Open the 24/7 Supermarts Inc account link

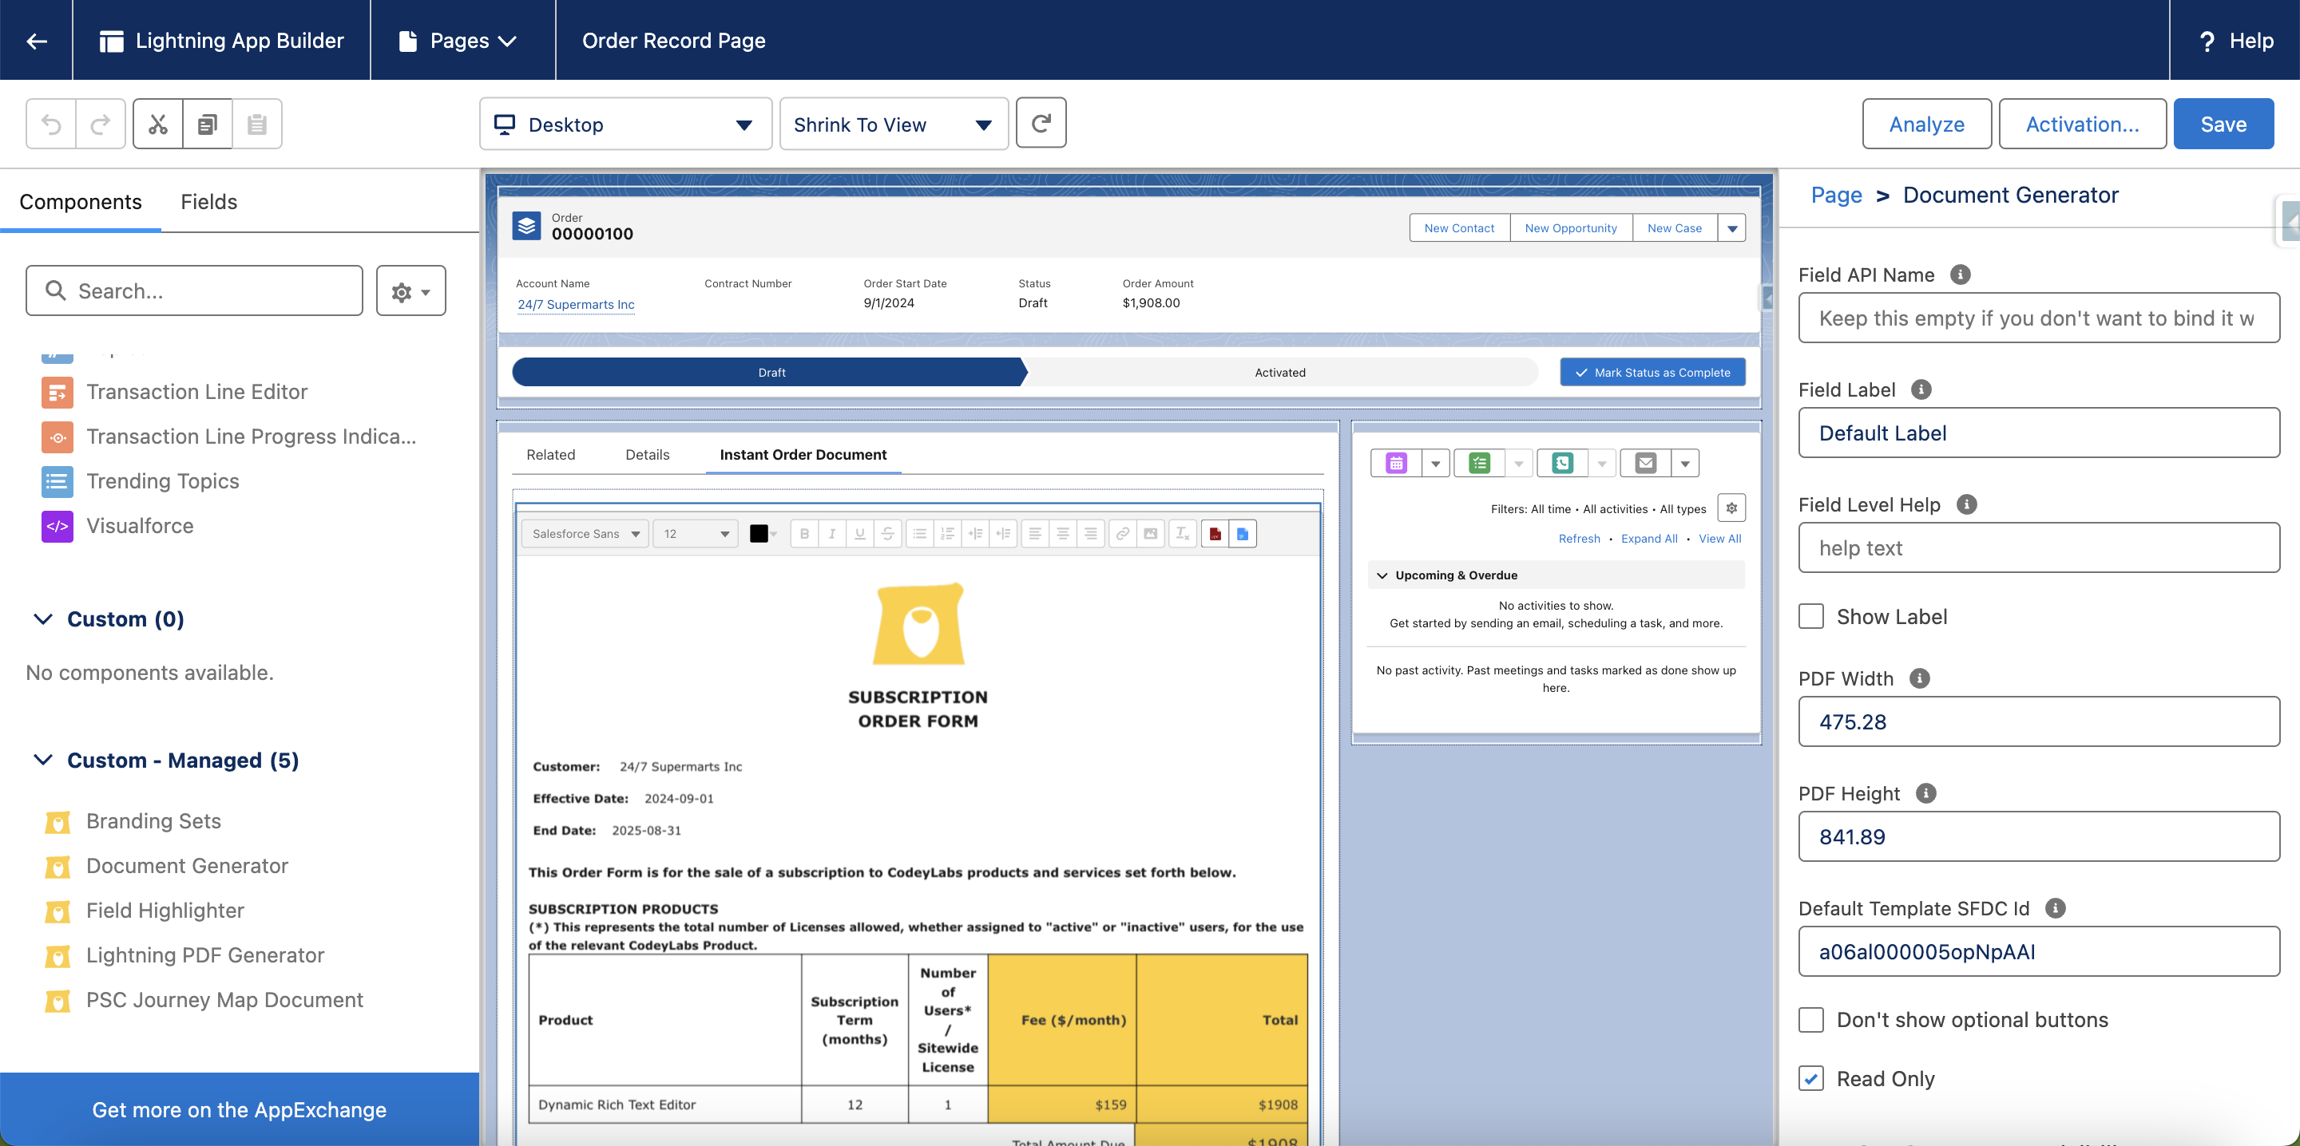tap(576, 304)
